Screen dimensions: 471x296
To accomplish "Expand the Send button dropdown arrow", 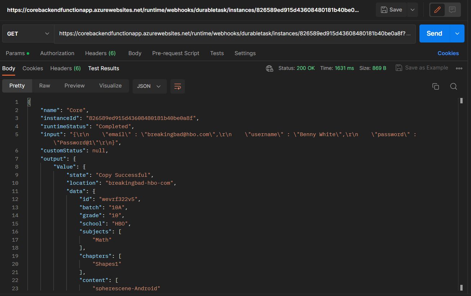I will [x=457, y=33].
